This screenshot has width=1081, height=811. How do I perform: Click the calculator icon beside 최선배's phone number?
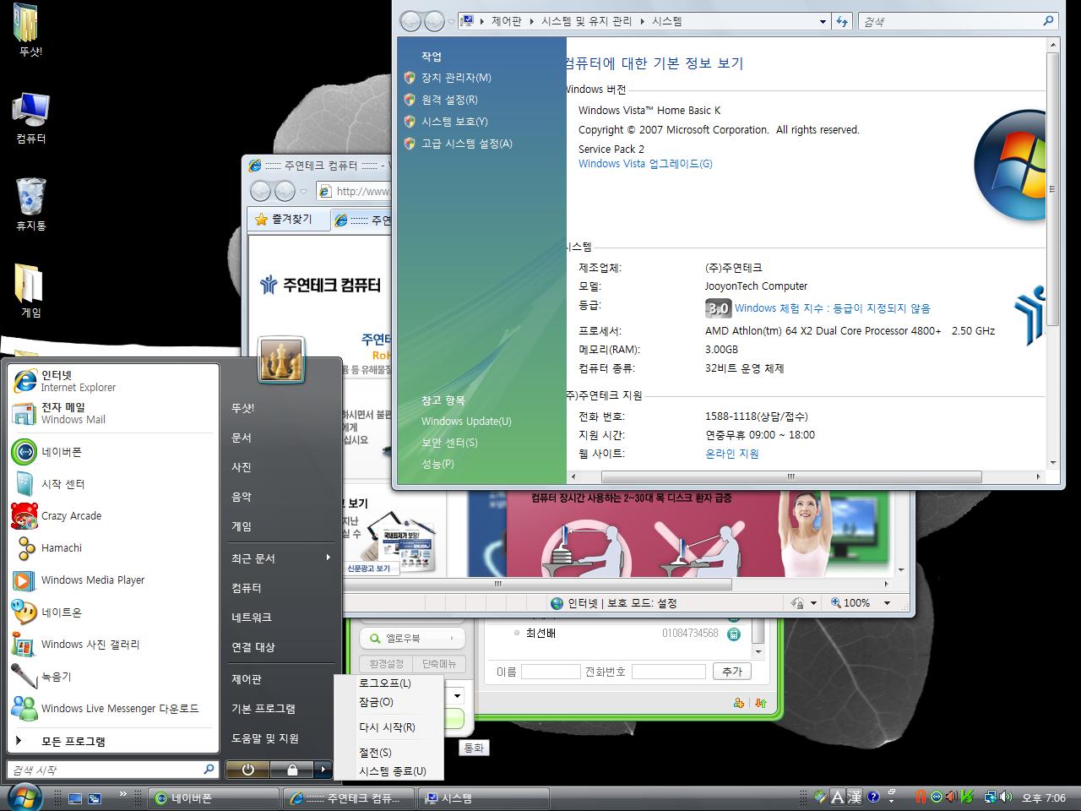(734, 634)
